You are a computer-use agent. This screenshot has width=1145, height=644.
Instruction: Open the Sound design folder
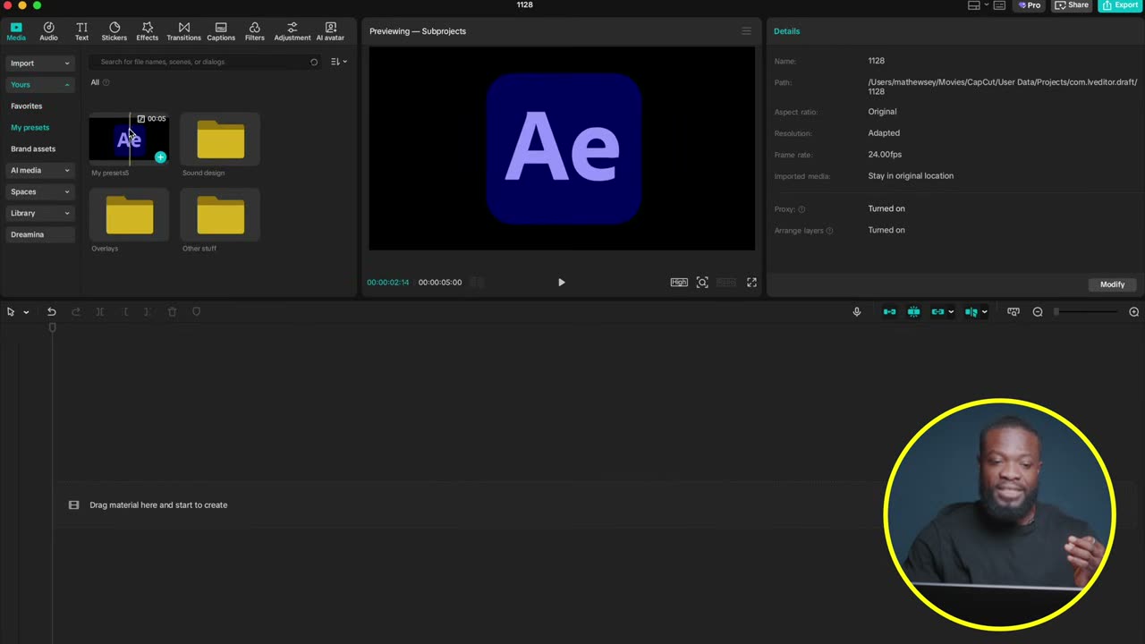click(221, 140)
